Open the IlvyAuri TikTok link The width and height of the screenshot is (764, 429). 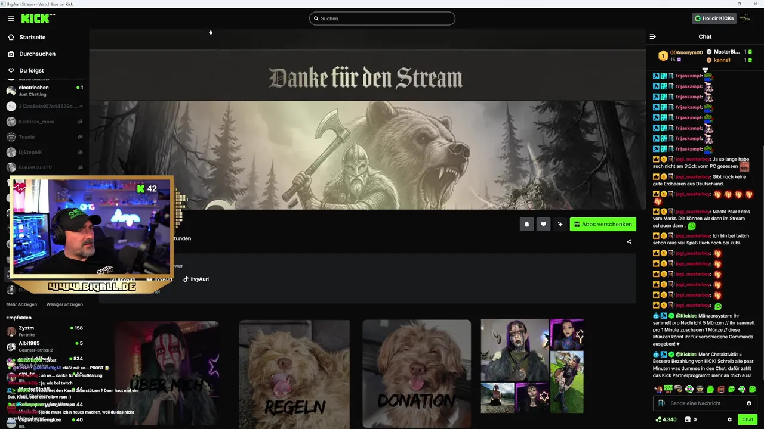[x=196, y=279]
